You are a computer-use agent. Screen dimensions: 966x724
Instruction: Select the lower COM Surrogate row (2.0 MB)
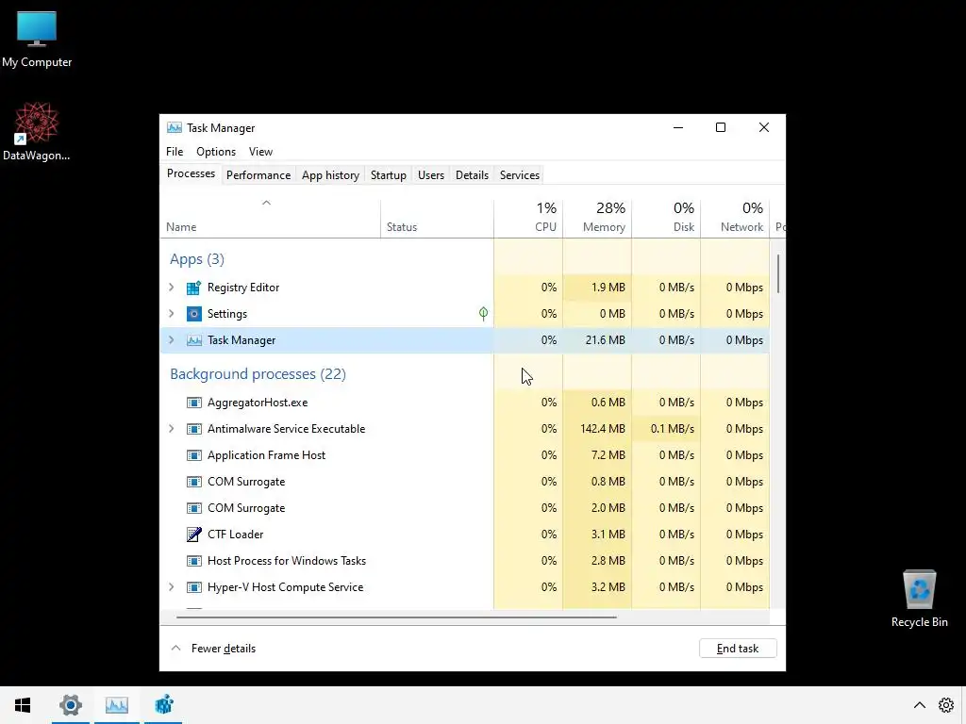pos(464,508)
